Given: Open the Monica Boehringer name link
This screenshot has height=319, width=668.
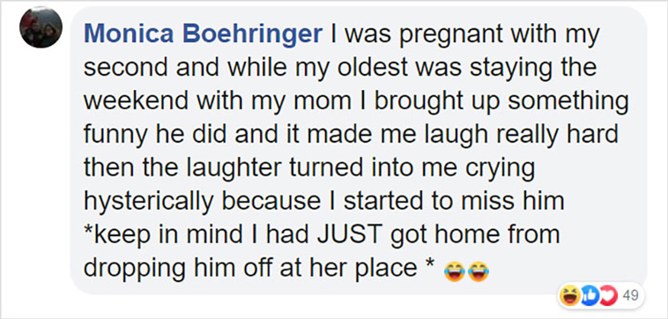Looking at the screenshot, I should [x=203, y=34].
